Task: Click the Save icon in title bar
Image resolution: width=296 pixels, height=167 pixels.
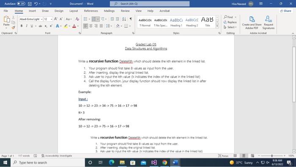Action: tap(30, 3)
